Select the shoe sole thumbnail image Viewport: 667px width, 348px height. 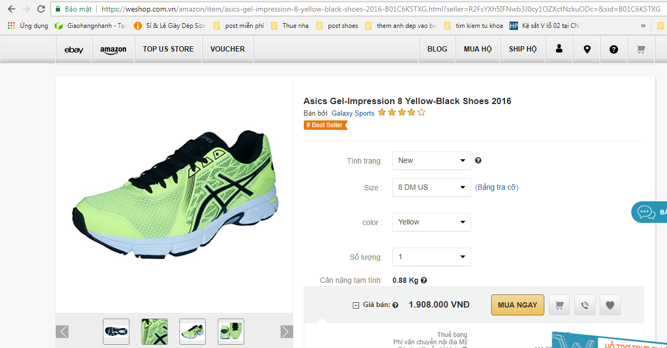116,331
